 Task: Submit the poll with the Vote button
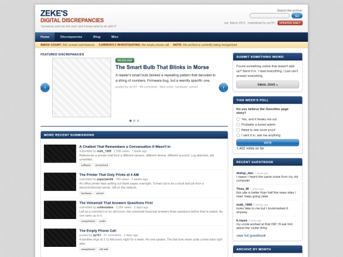pos(267,143)
